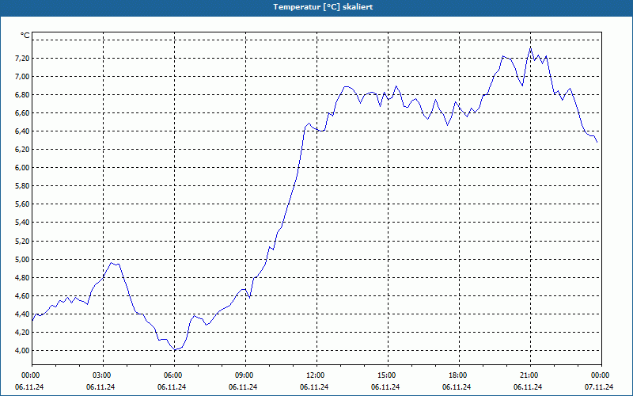633x396 pixels.
Task: Click the 00:00 label above 06.11.24
Action: coord(29,375)
